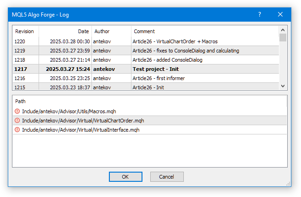The image size is (301, 197).
Task: Click the revision list scrollbar thumb
Action: 283,37
